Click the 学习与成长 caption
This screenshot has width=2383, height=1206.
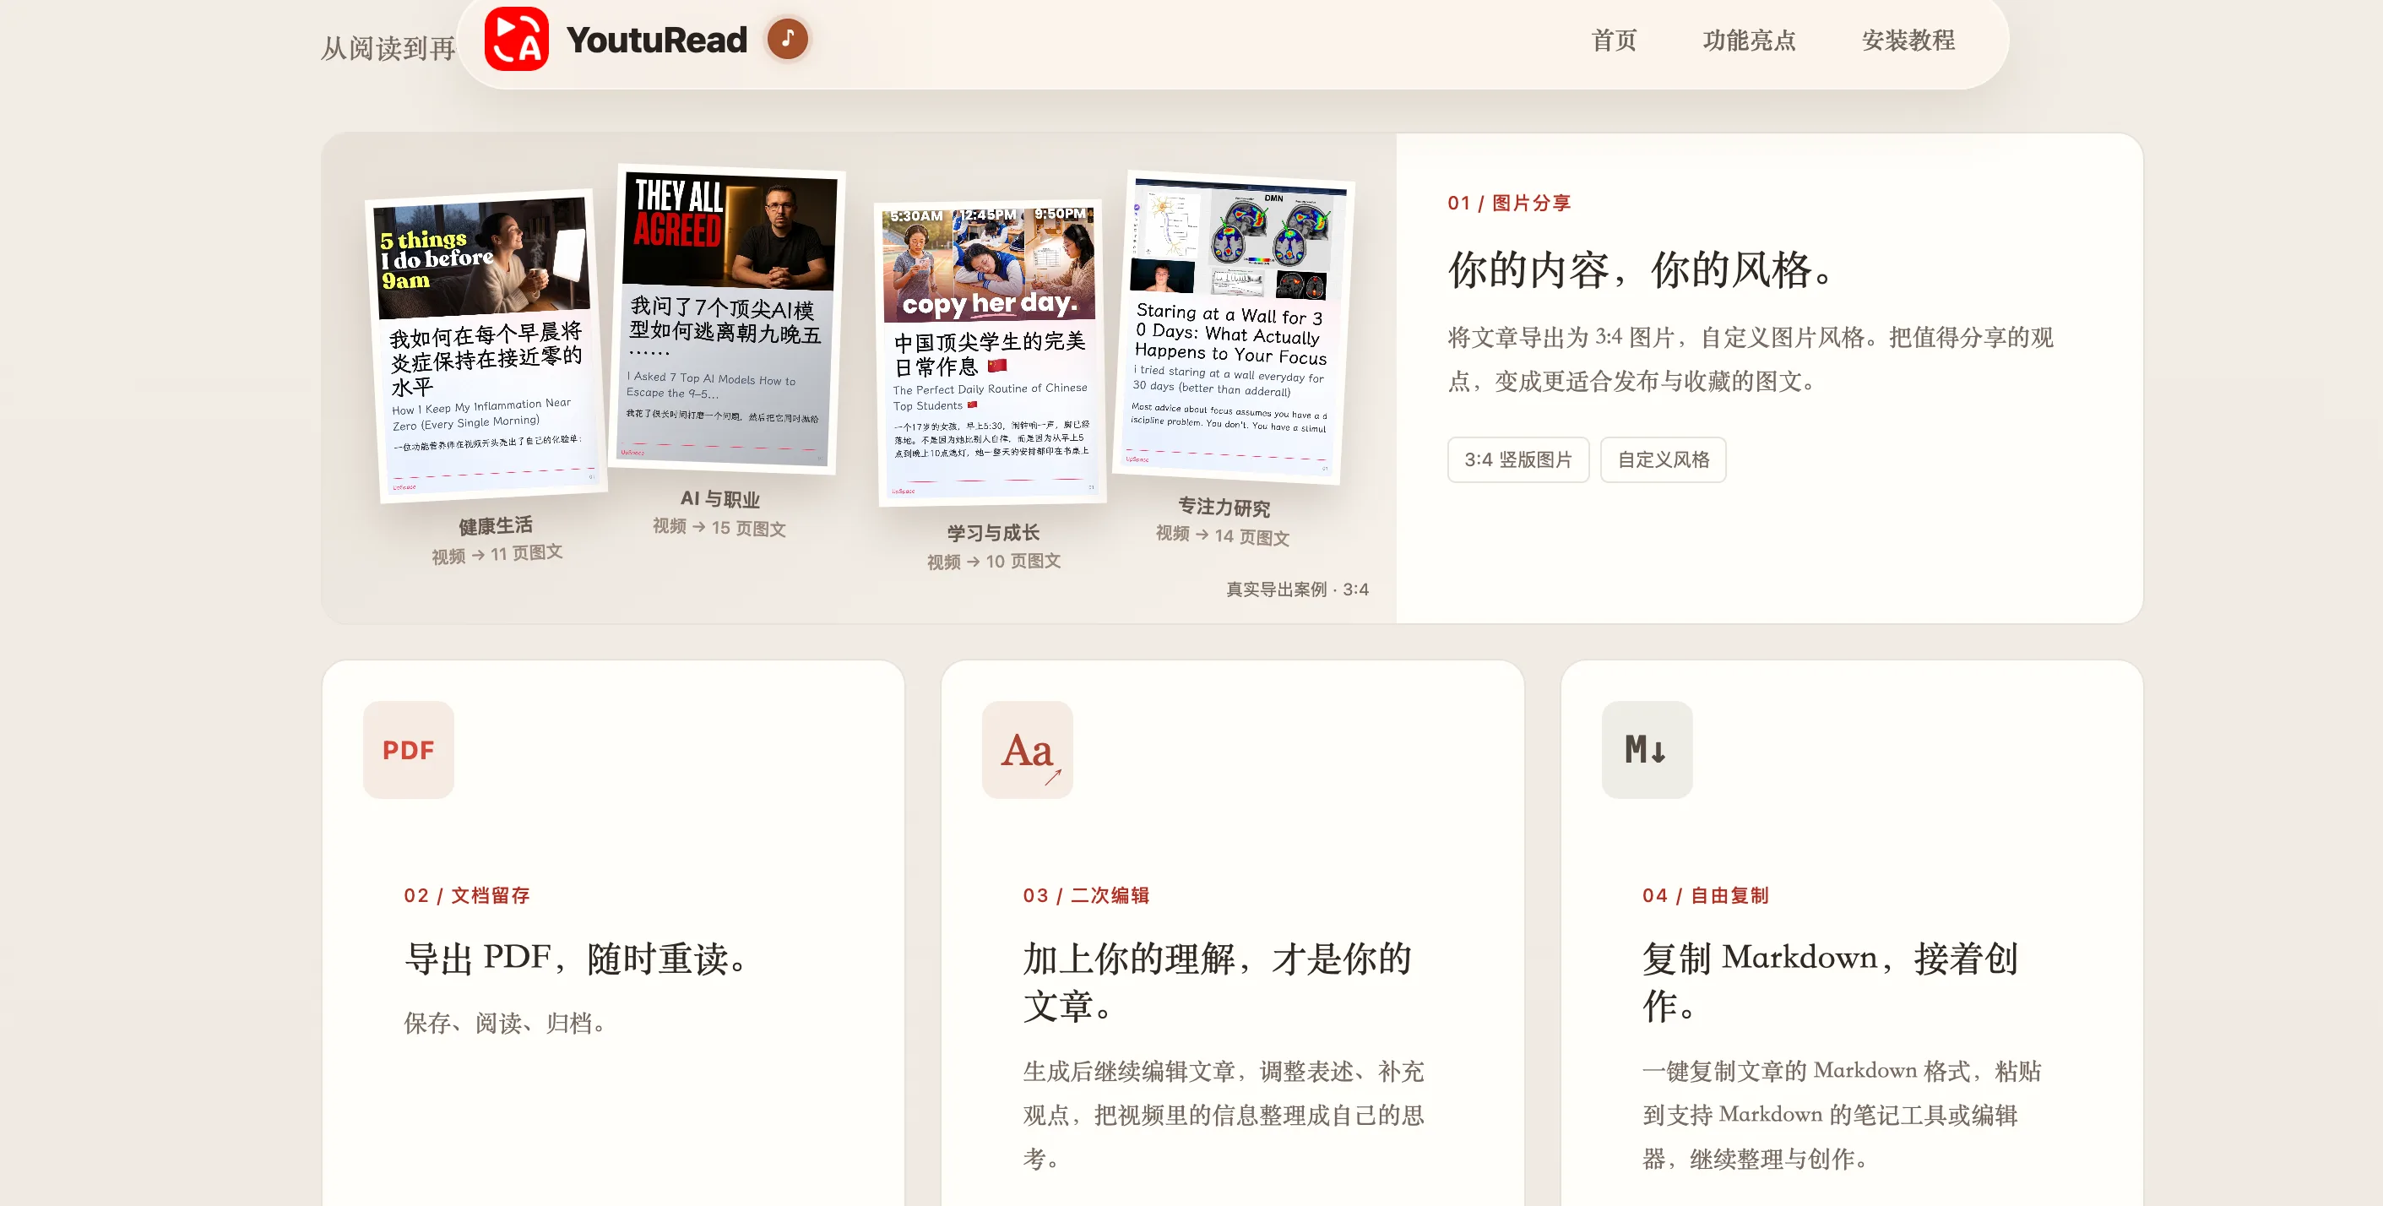992,533
